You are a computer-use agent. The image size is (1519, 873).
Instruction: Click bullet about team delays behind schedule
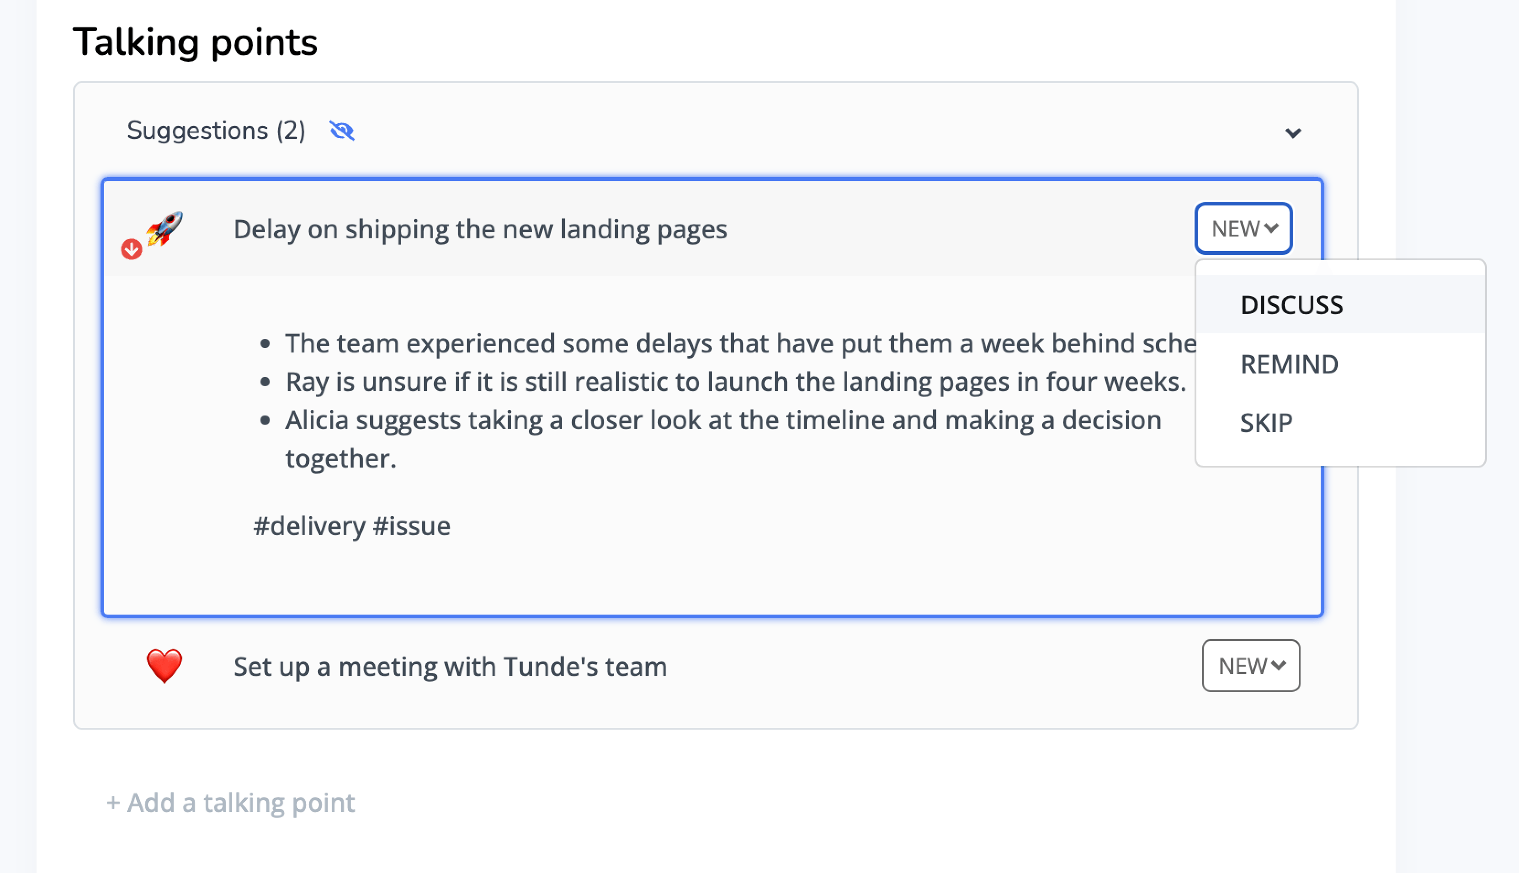pos(740,343)
